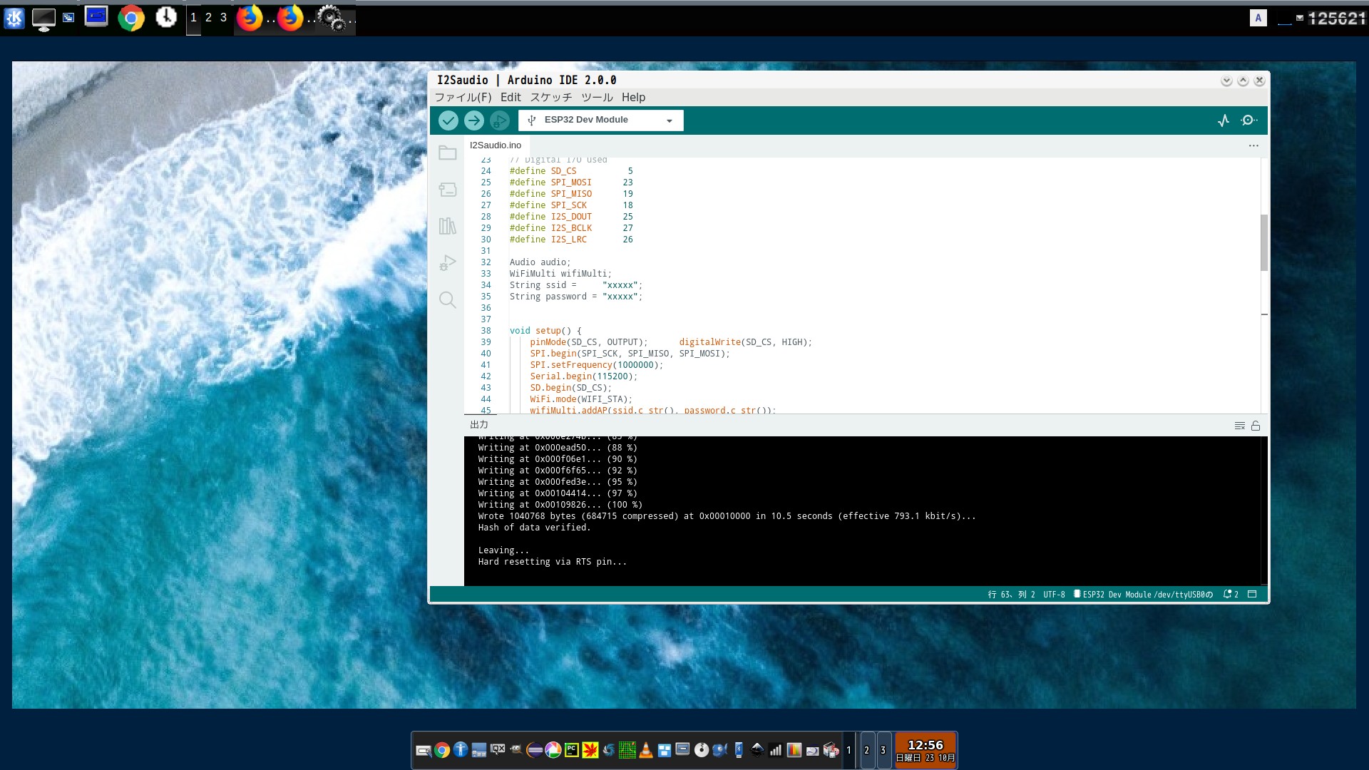The width and height of the screenshot is (1369, 770).
Task: Open the editor tab options ellipsis menu
Action: (x=1253, y=145)
